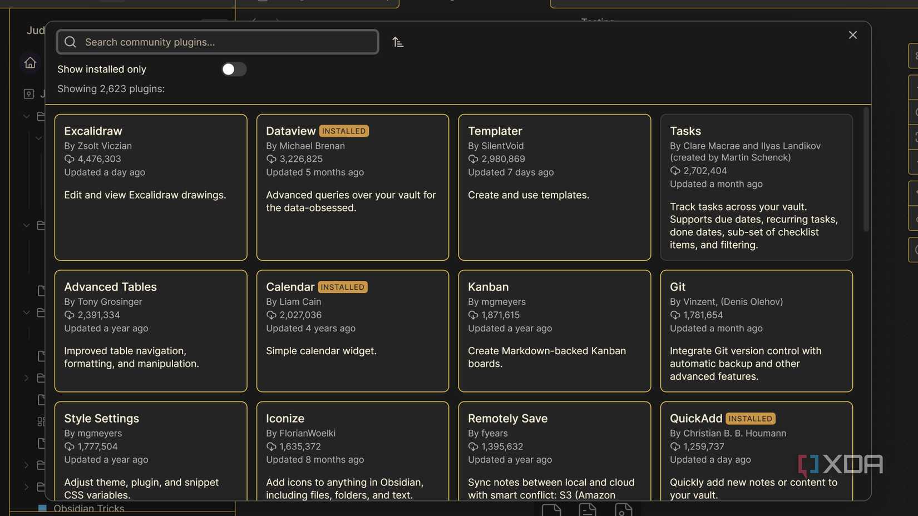Click the home icon in the sidebar

(x=30, y=63)
